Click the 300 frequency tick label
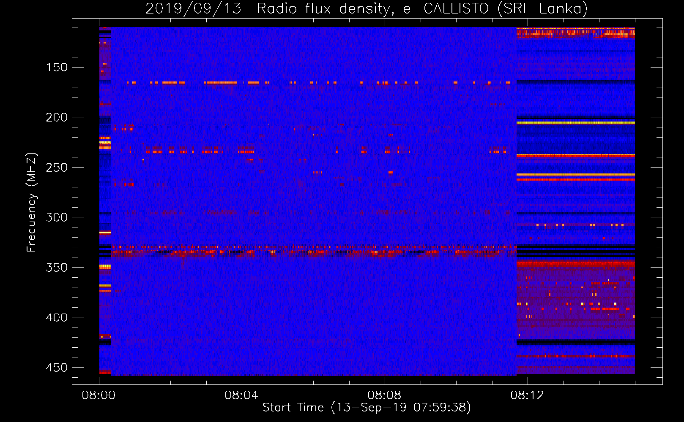This screenshot has width=684, height=422. pyautogui.click(x=57, y=217)
